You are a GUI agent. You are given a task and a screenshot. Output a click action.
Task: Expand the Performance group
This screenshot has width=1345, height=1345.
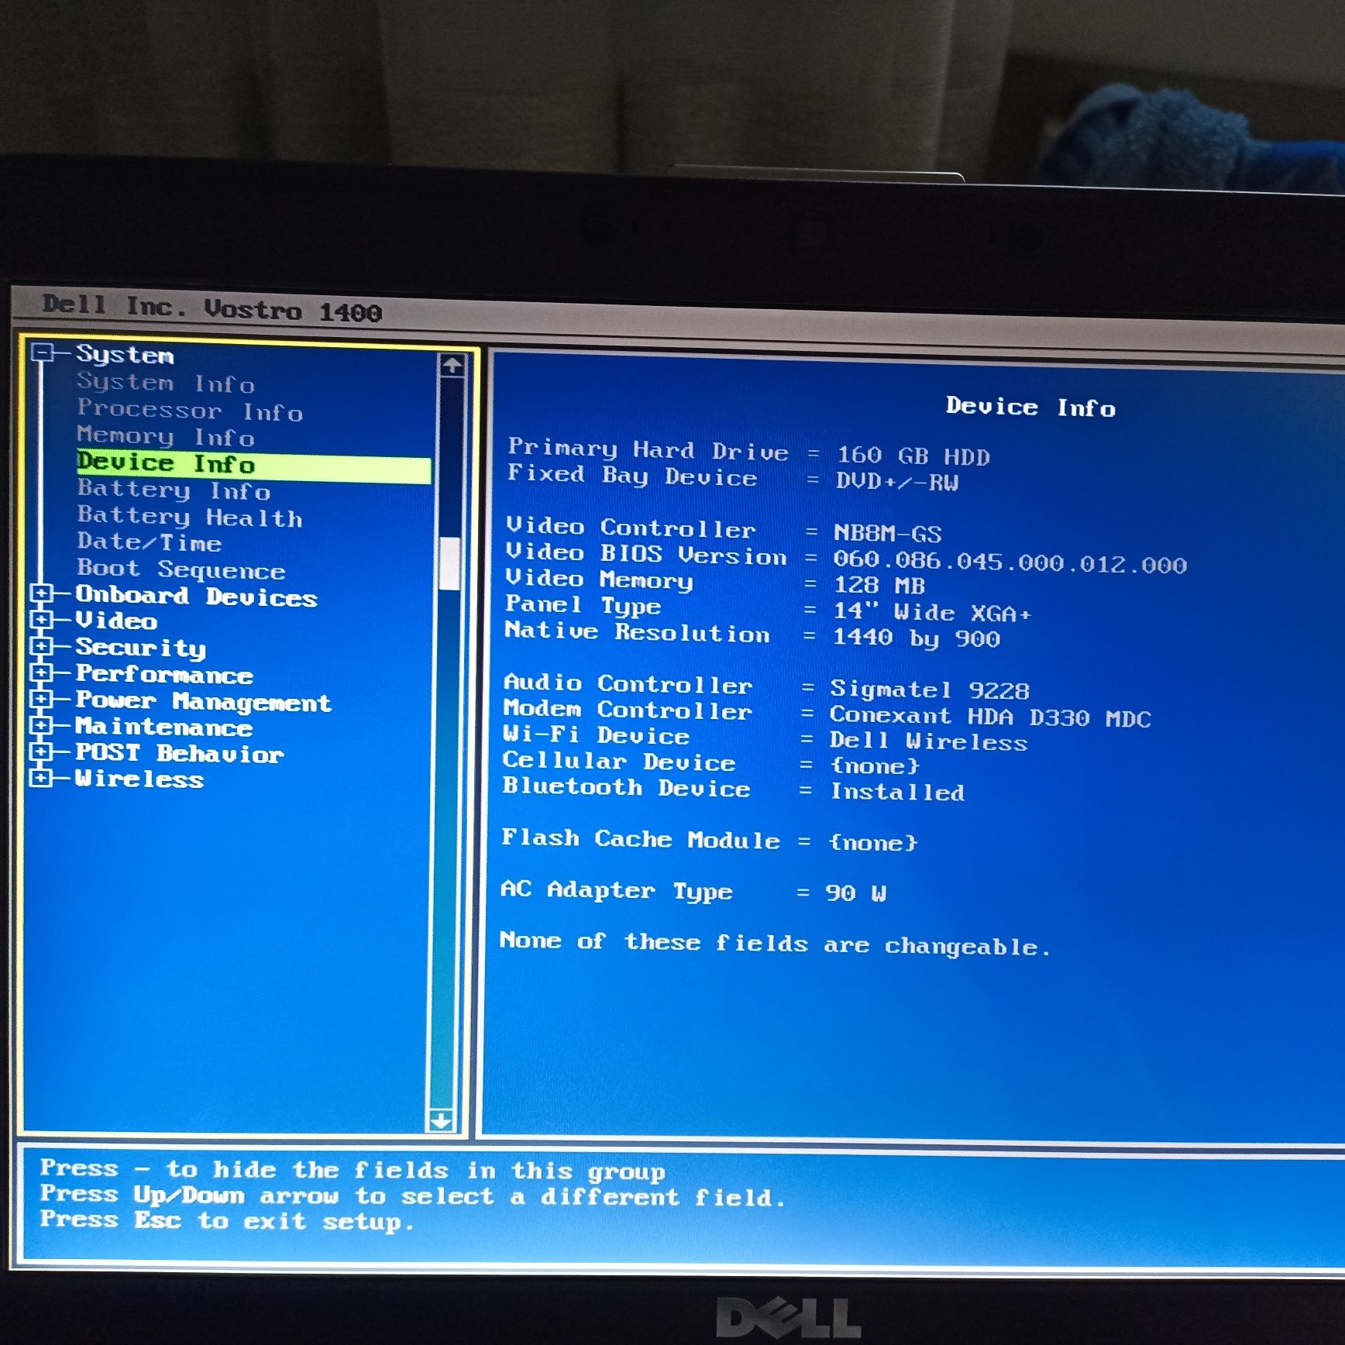pos(42,673)
